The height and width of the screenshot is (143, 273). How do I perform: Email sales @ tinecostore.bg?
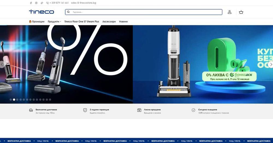point(84,3)
